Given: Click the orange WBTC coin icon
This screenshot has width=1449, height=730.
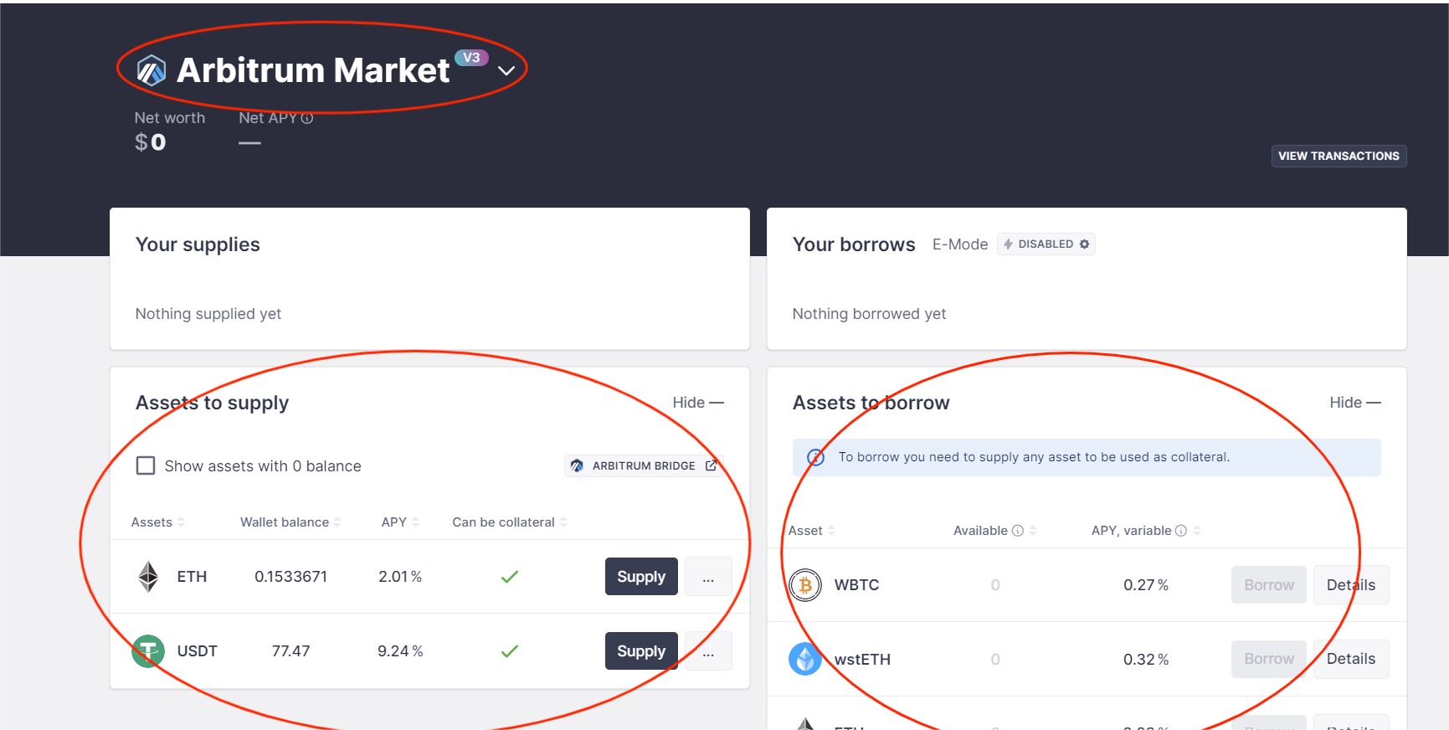Looking at the screenshot, I should pyautogui.click(x=805, y=585).
